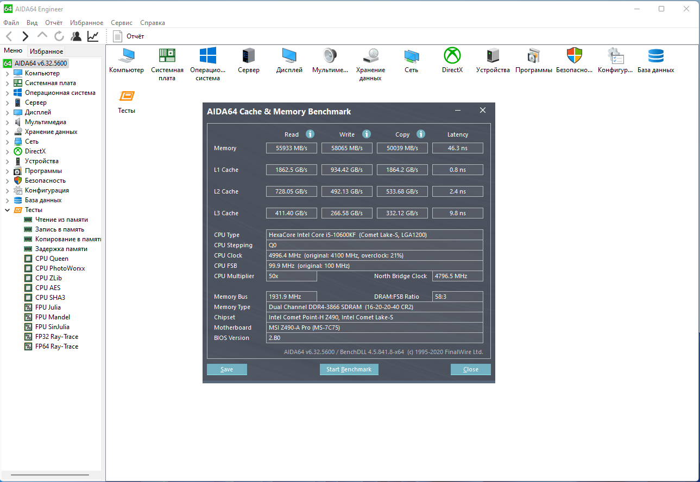Open the Файл menu

11,23
